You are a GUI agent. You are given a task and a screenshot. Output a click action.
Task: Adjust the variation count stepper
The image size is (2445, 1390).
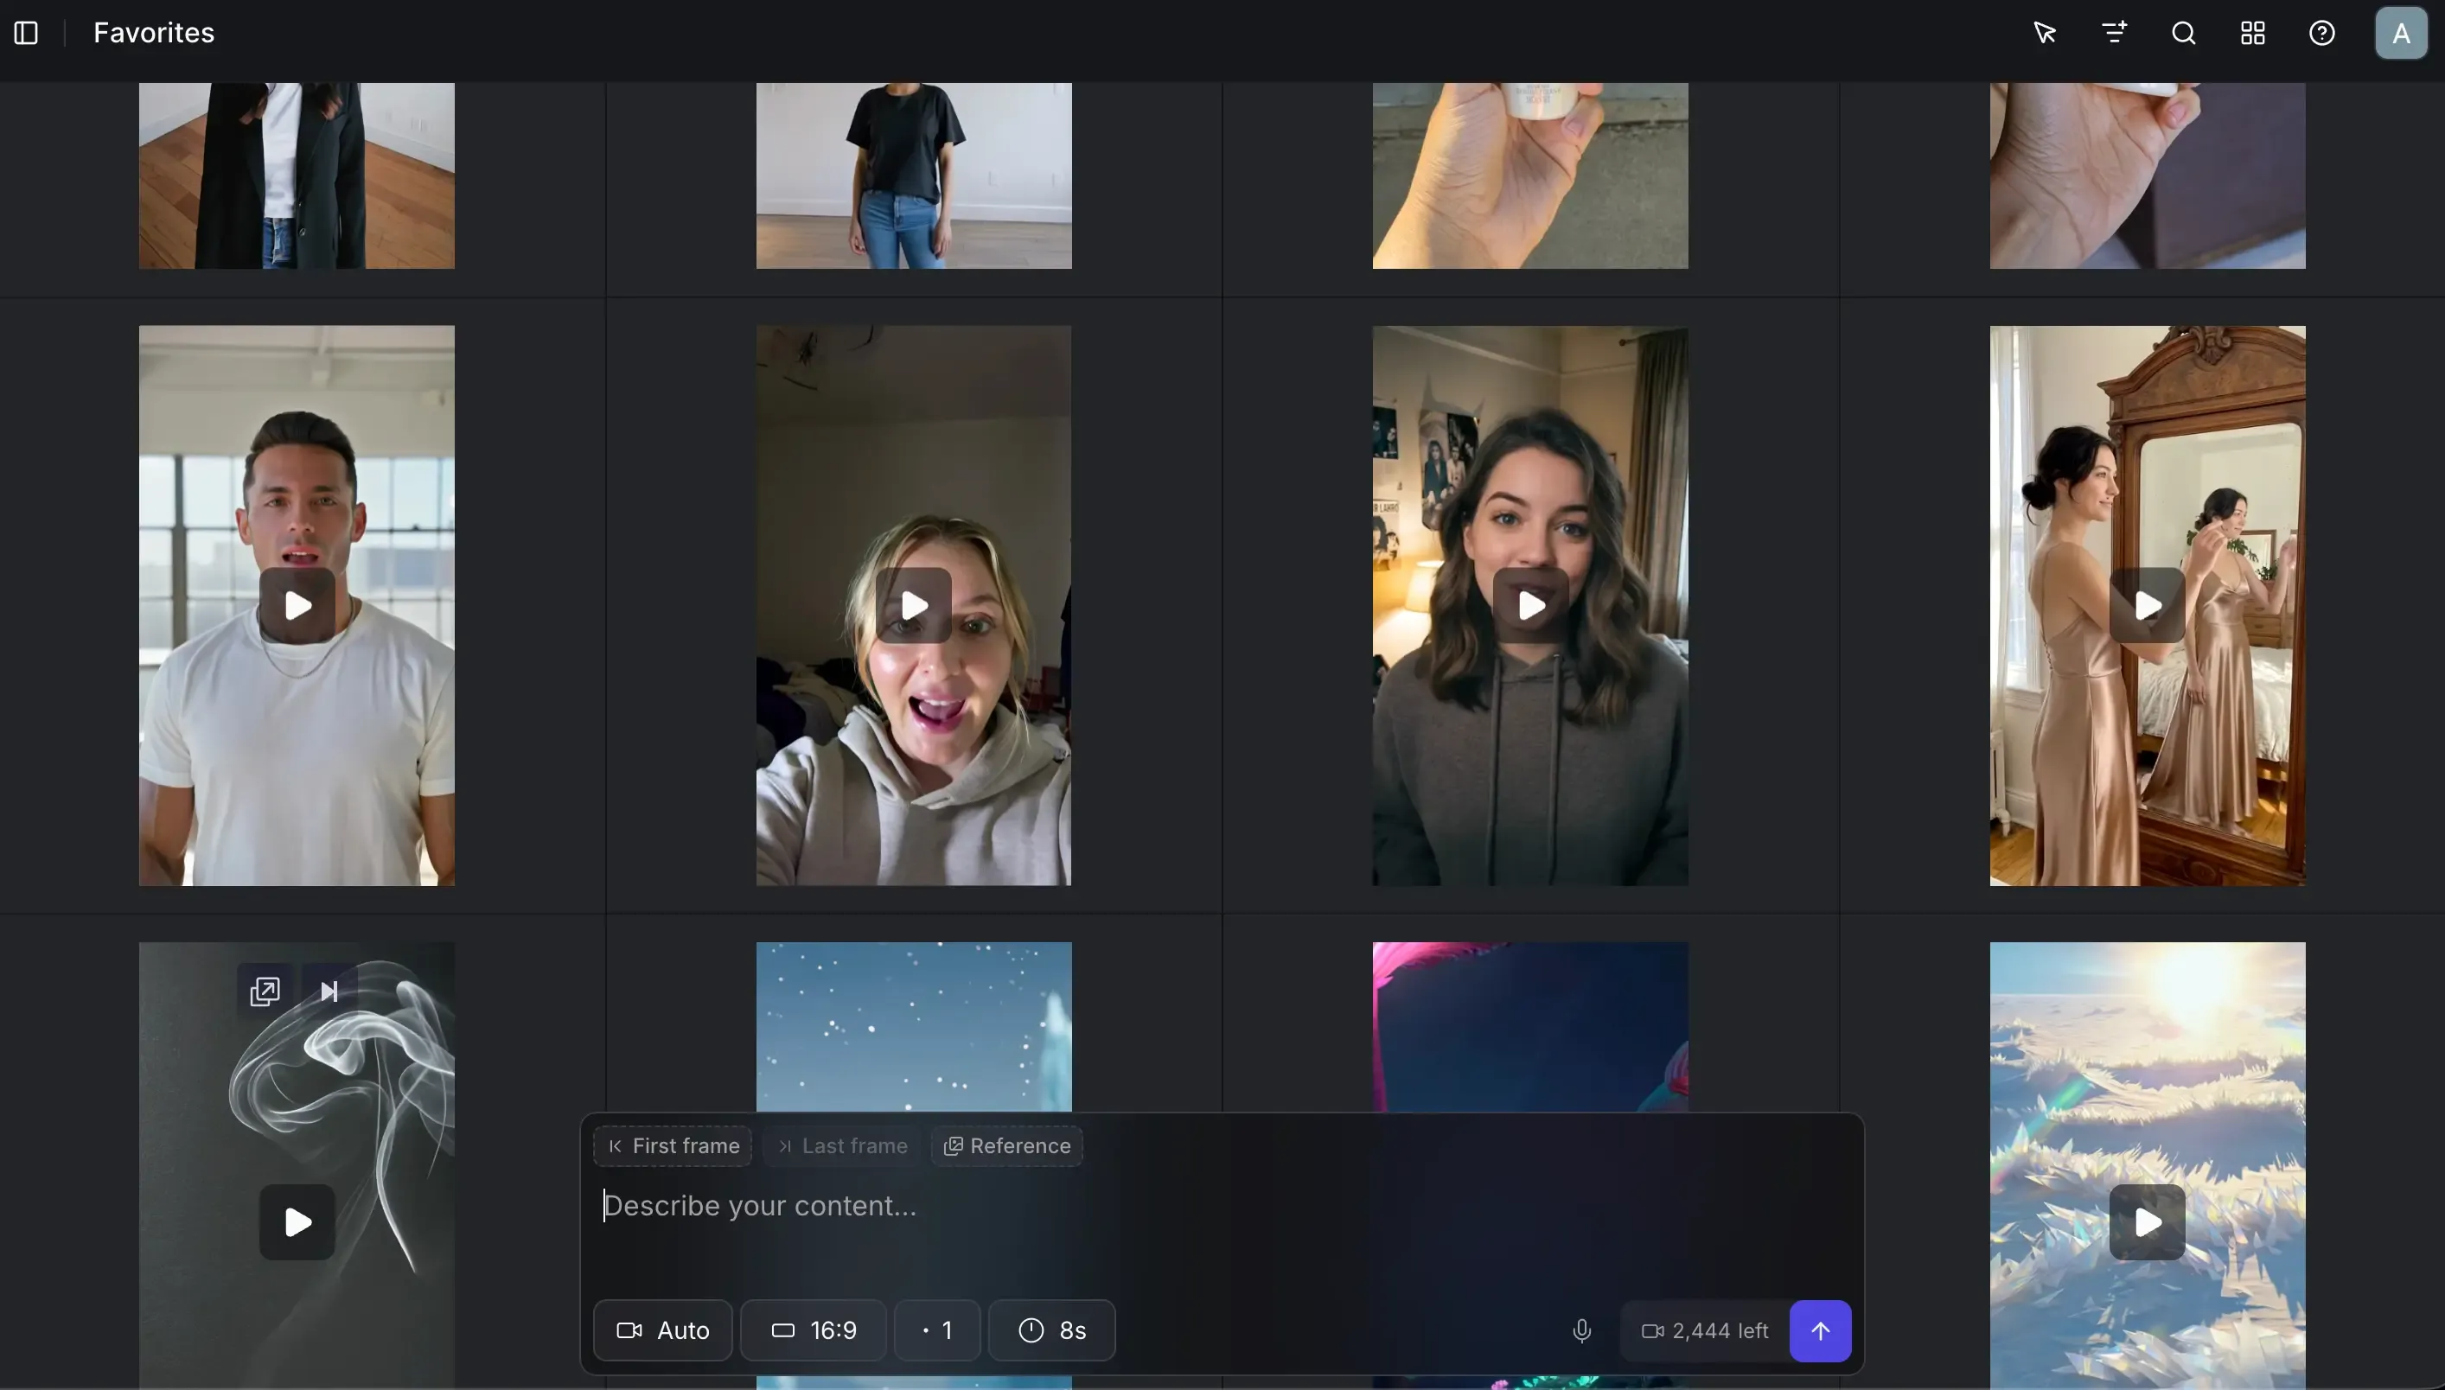coord(935,1329)
